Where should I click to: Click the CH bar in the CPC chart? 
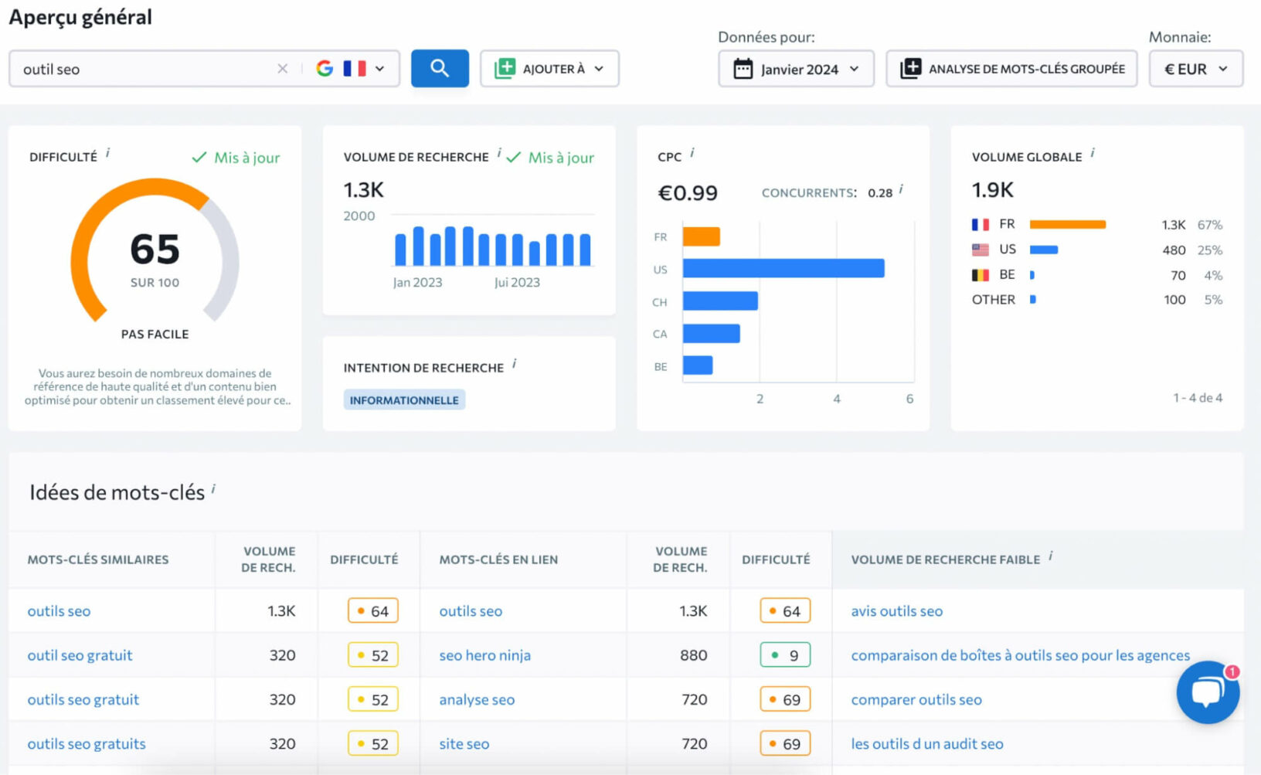click(720, 301)
